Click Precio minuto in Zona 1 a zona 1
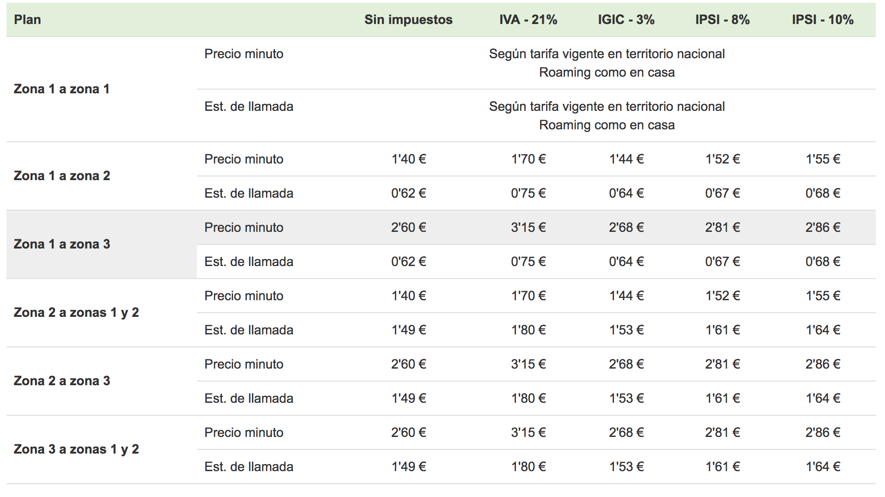The height and width of the screenshot is (497, 885). [244, 54]
